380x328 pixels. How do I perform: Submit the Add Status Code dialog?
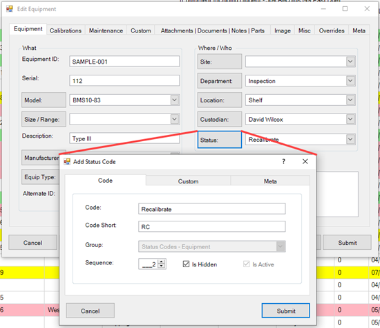(x=286, y=311)
